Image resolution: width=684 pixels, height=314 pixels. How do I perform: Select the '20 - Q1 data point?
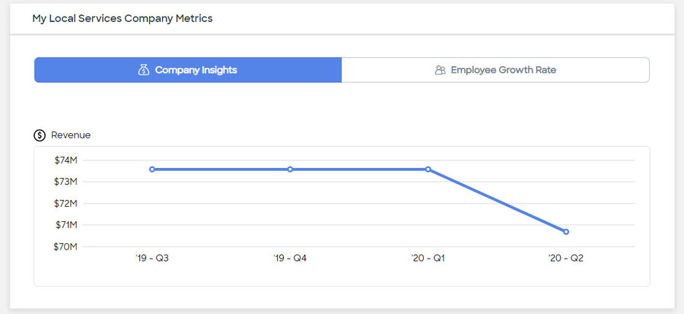[428, 170]
